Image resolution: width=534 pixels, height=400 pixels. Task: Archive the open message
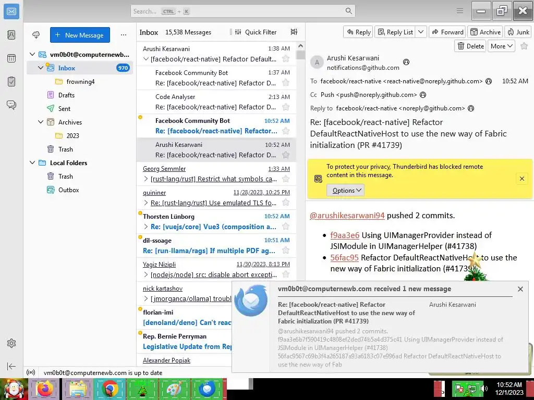(x=486, y=32)
